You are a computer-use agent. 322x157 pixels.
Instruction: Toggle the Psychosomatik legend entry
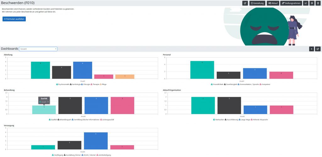[x=63, y=84]
